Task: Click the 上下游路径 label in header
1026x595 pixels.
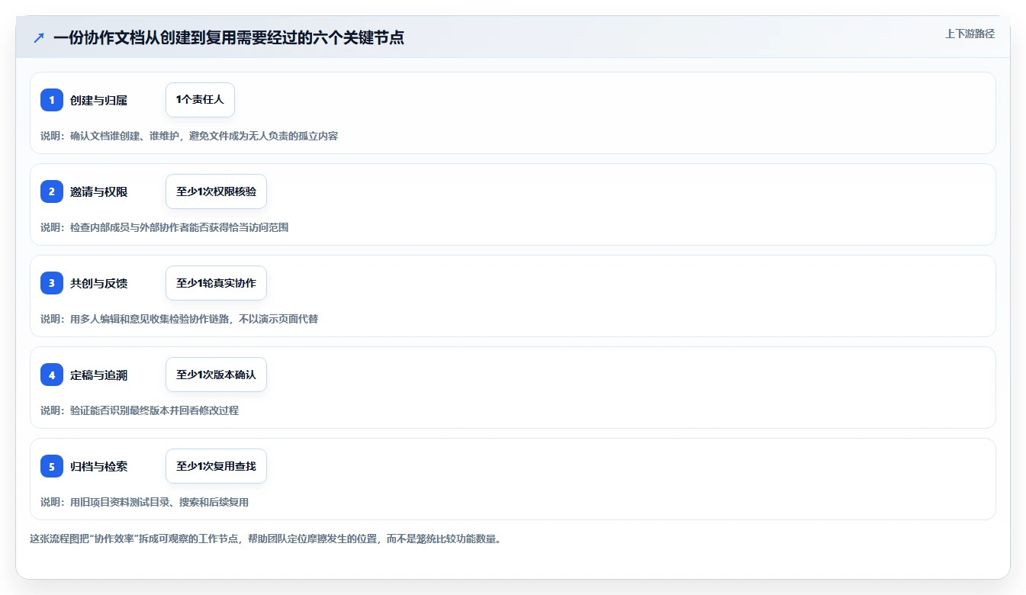Action: [970, 34]
